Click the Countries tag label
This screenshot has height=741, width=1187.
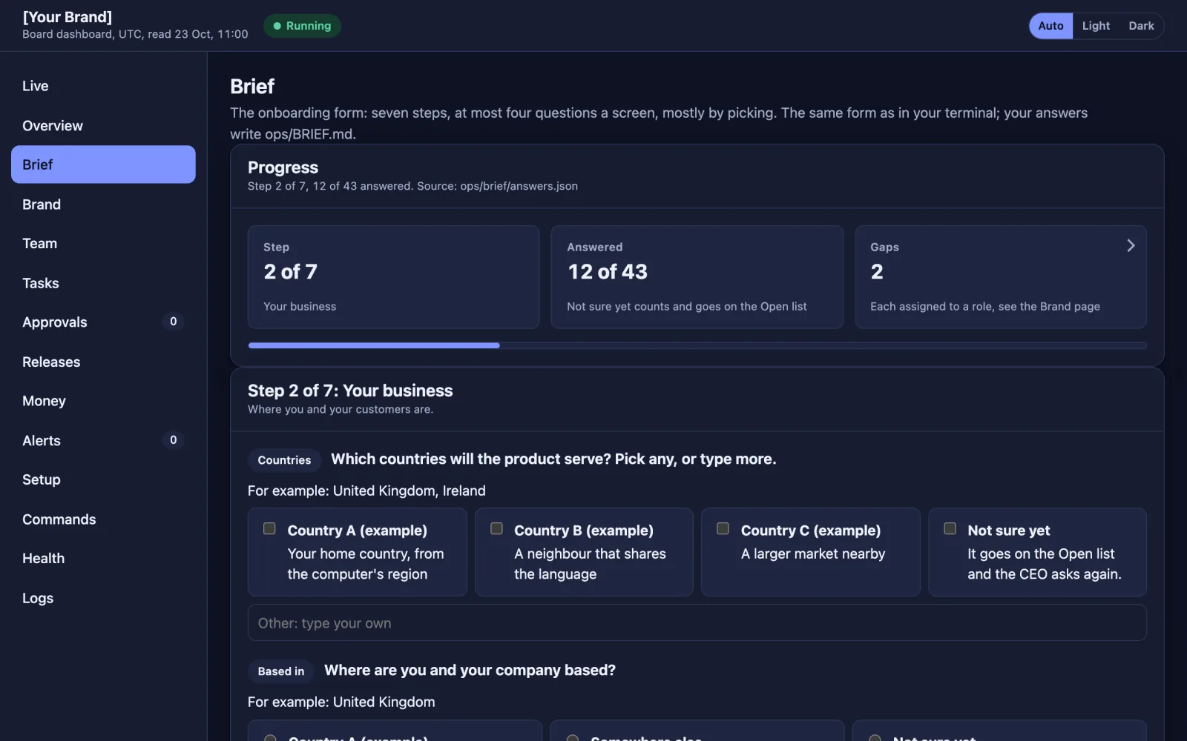(284, 460)
